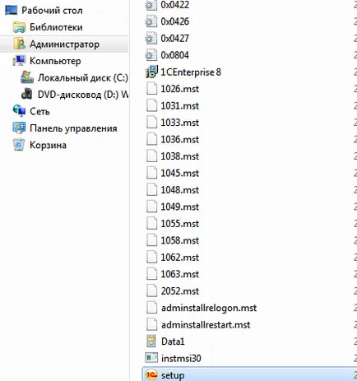Click the Сеть network icon
The height and width of the screenshot is (381, 357).
pyautogui.click(x=19, y=111)
